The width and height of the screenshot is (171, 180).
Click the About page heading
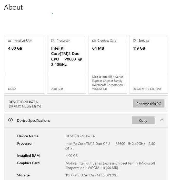click(x=13, y=7)
